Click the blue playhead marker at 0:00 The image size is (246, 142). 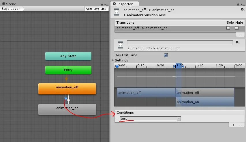point(117,66)
